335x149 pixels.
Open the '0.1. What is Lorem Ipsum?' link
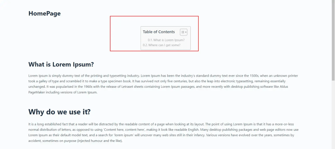[x=166, y=40]
